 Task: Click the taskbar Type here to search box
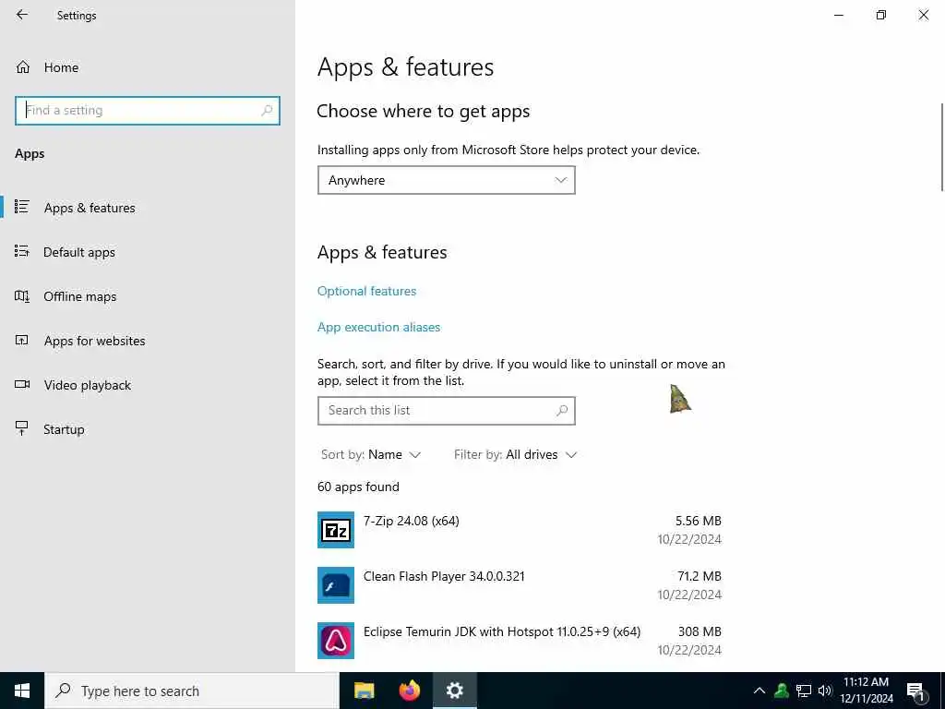click(x=192, y=691)
